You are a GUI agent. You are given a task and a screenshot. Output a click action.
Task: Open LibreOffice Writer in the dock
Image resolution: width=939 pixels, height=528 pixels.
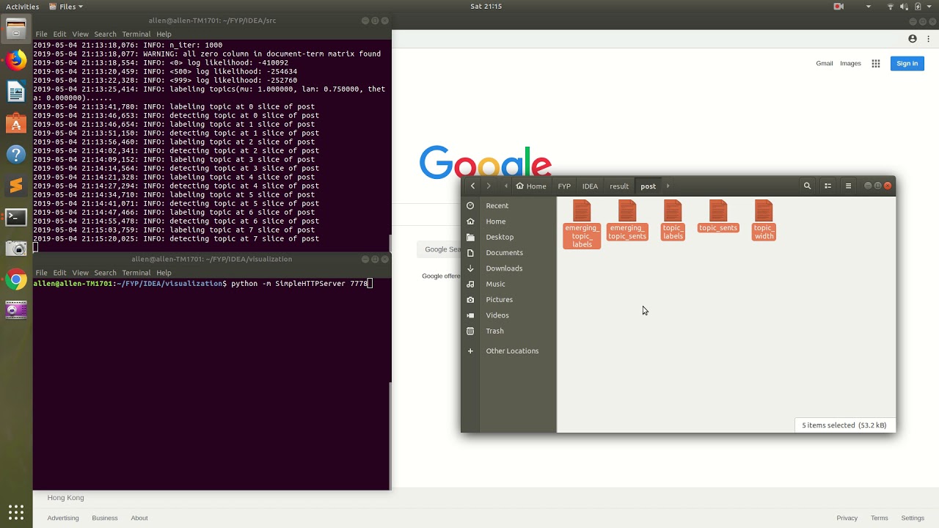(16, 92)
